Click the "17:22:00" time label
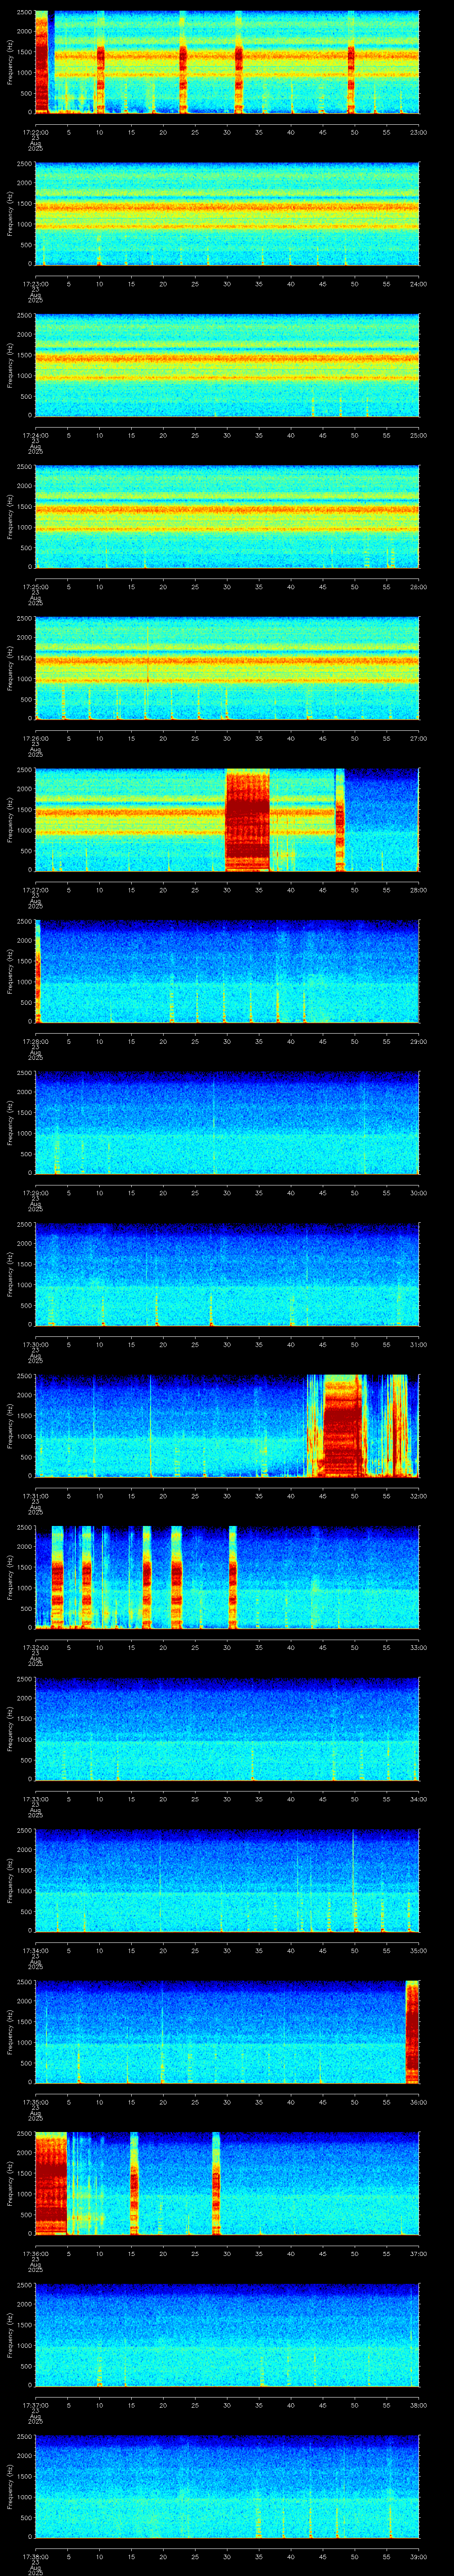This screenshot has width=454, height=2576. pyautogui.click(x=35, y=132)
